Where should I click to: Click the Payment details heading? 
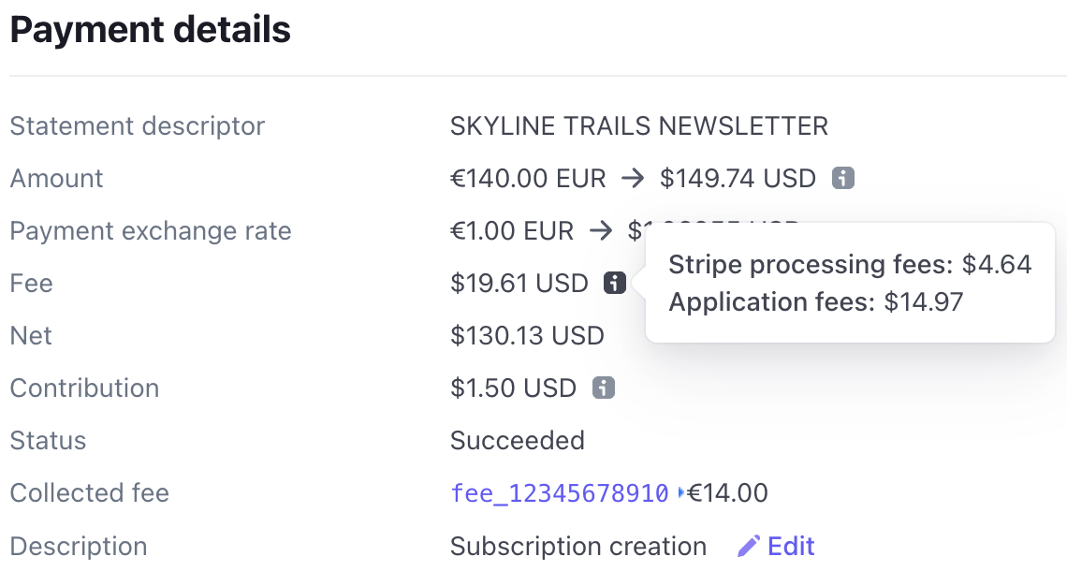(x=151, y=30)
